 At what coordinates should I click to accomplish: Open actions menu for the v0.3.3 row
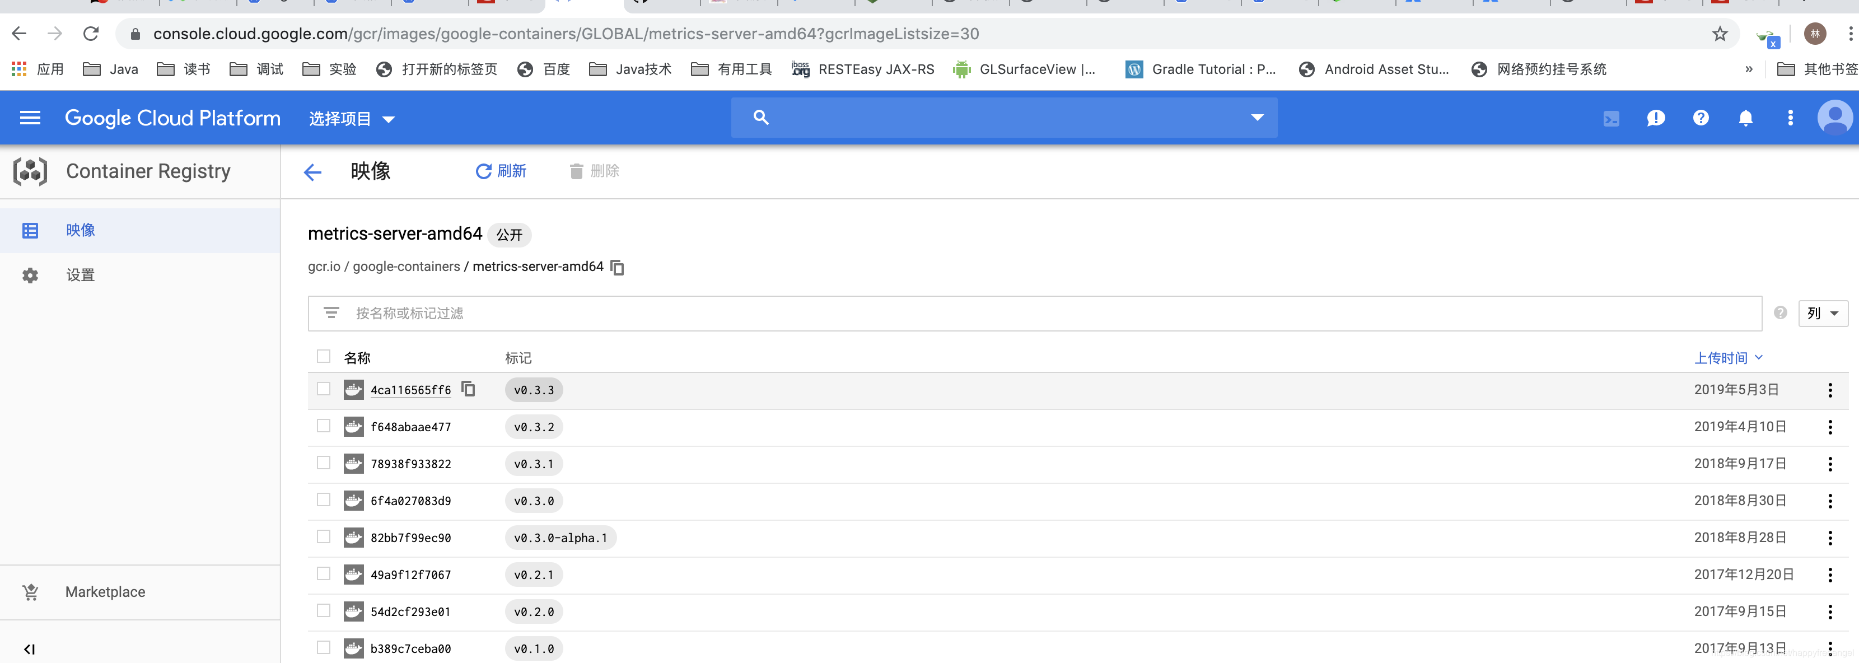[x=1830, y=390]
